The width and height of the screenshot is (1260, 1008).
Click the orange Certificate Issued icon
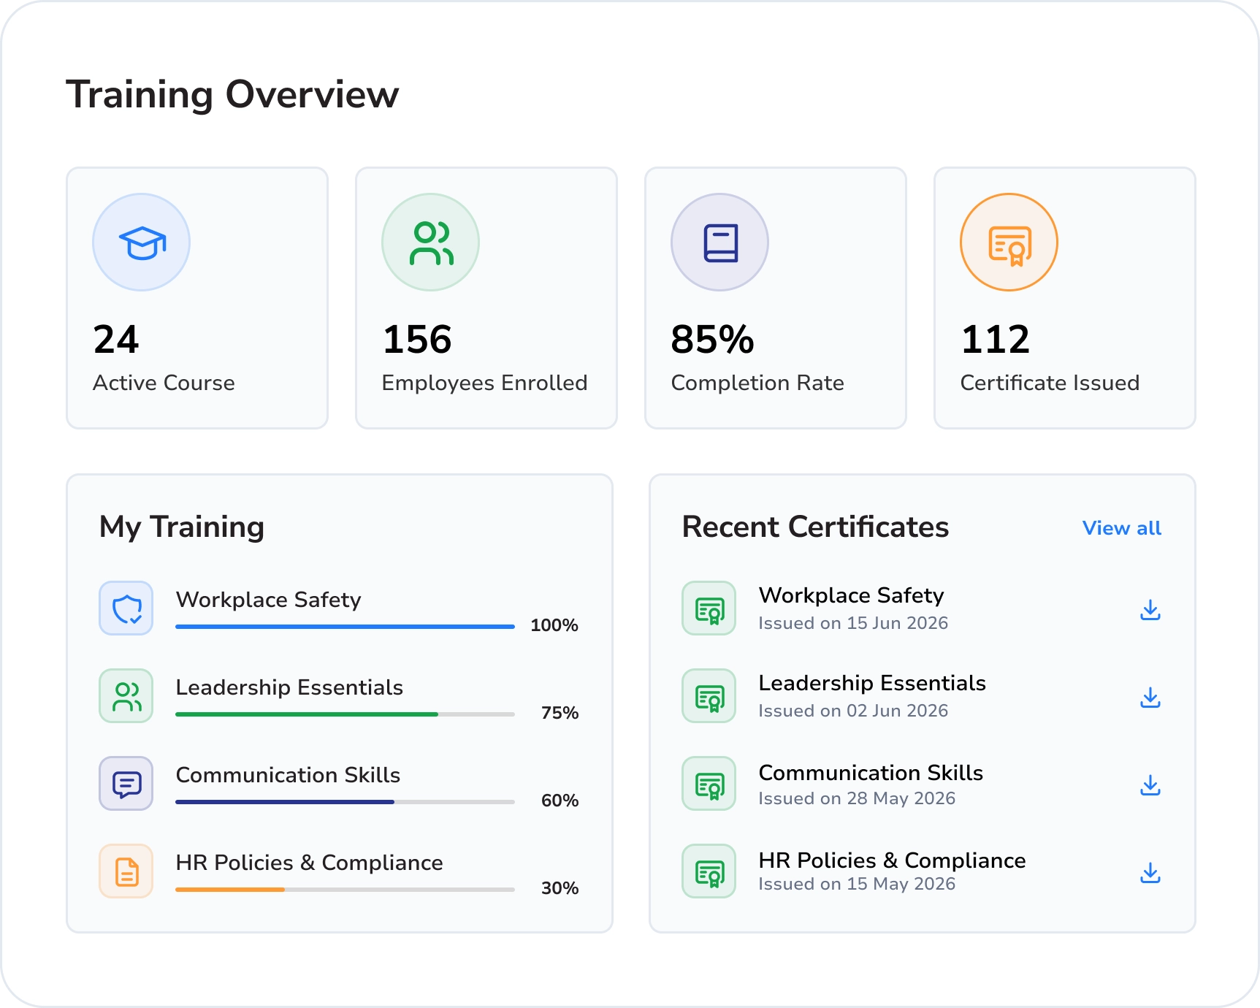1009,243
